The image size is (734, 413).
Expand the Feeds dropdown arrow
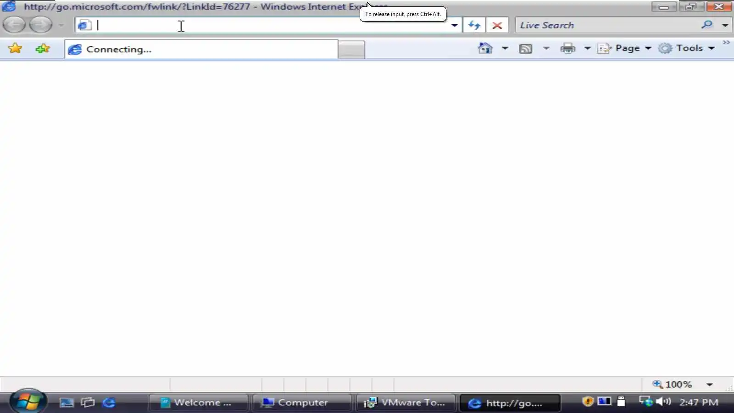pos(546,48)
